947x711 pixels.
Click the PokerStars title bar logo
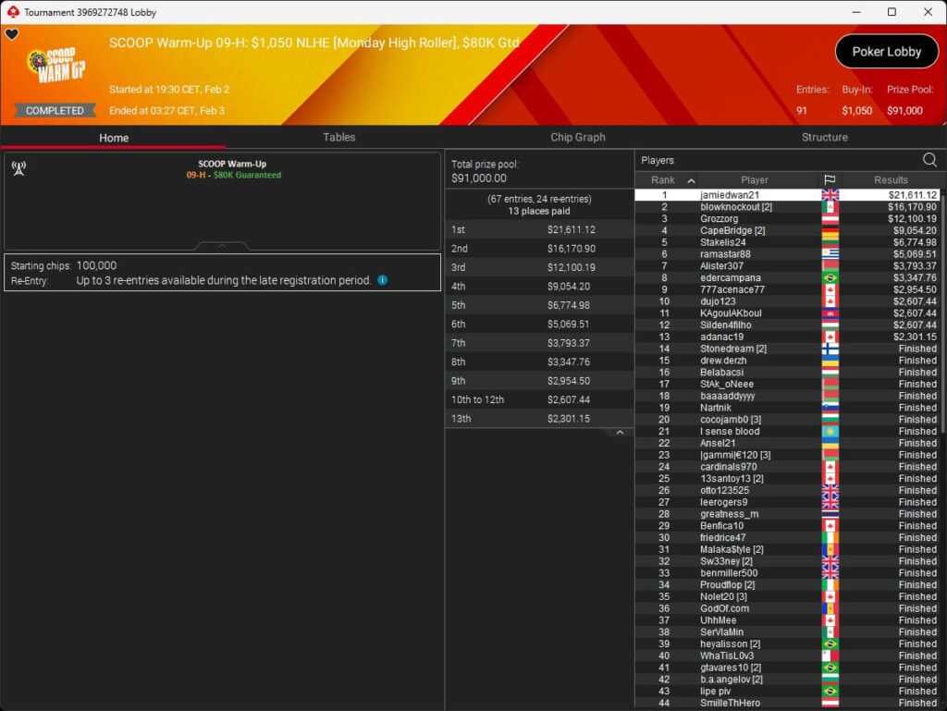click(12, 12)
